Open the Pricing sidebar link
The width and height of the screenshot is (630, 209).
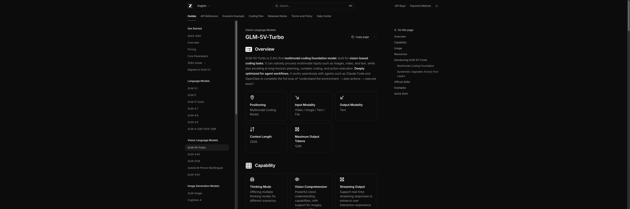click(192, 49)
